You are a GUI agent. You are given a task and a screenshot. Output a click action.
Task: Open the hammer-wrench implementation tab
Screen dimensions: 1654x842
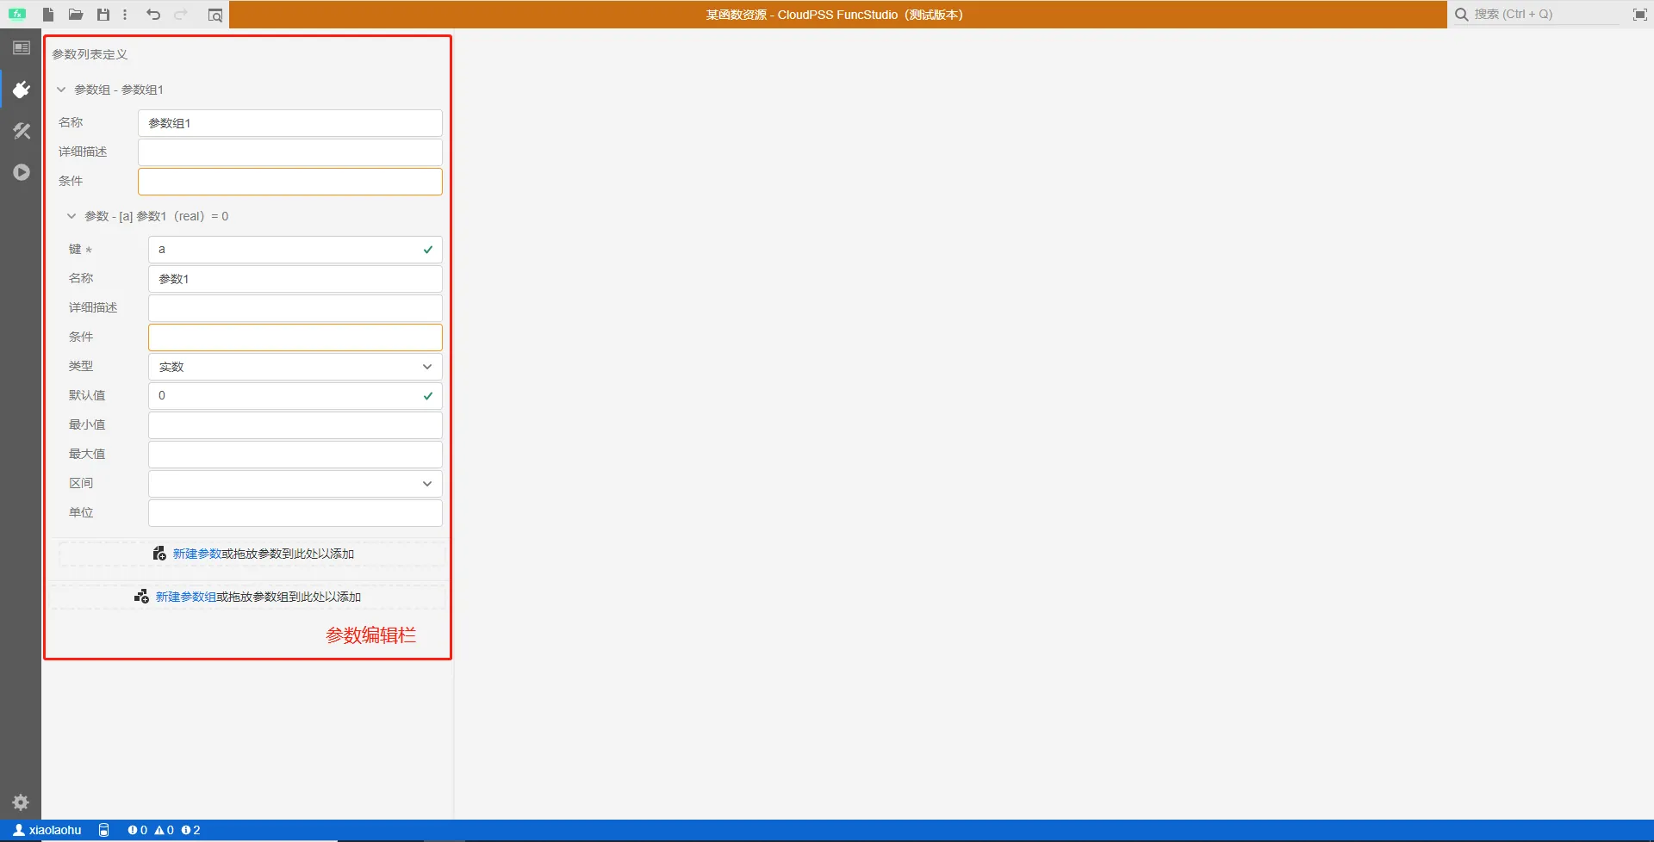(x=22, y=131)
